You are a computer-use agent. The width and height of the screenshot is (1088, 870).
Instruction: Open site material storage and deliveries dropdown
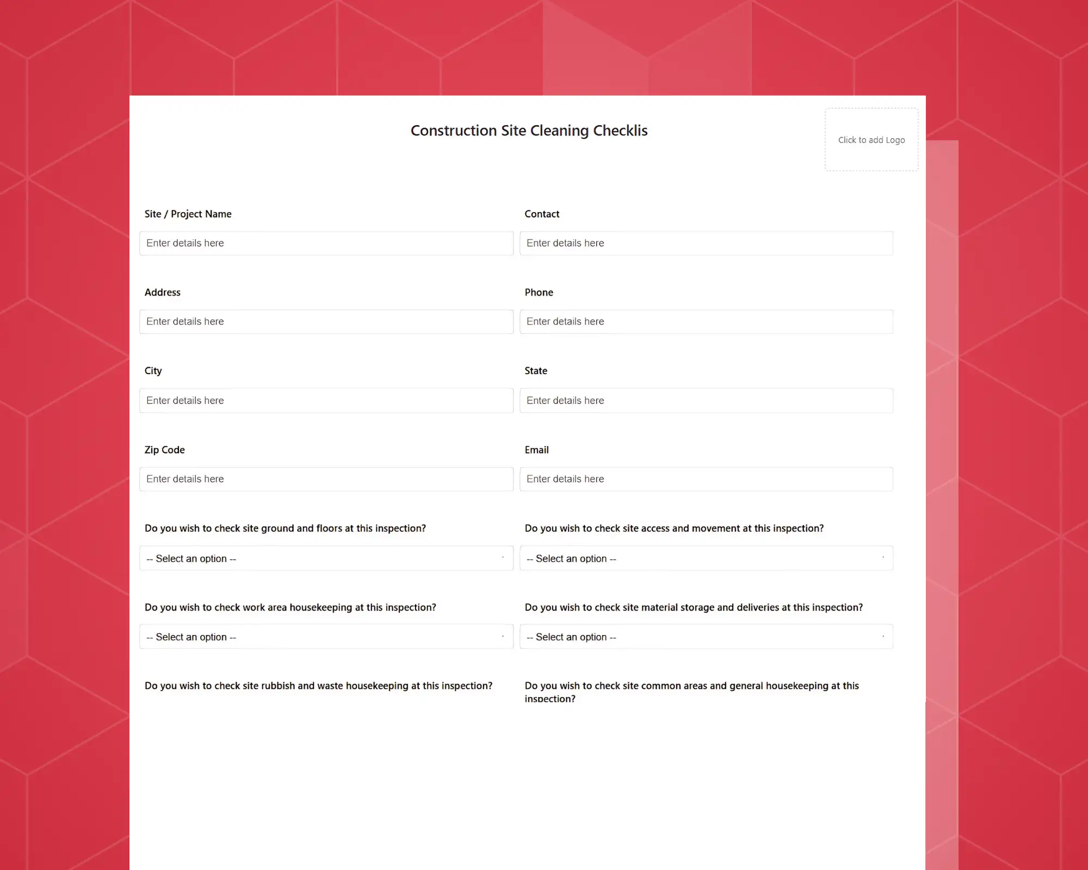tap(707, 637)
